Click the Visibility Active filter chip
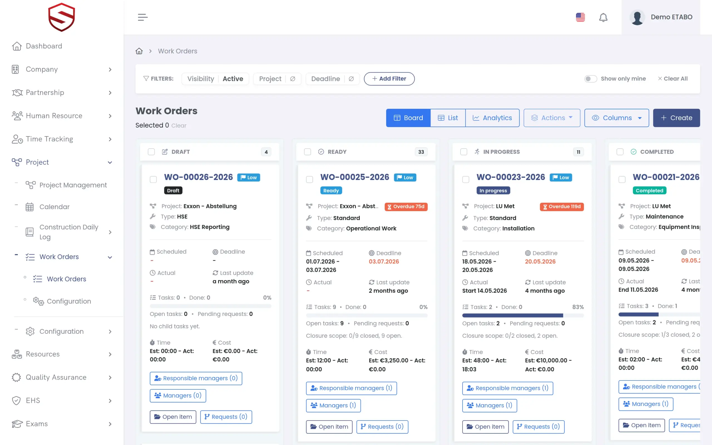712x445 pixels. [215, 79]
